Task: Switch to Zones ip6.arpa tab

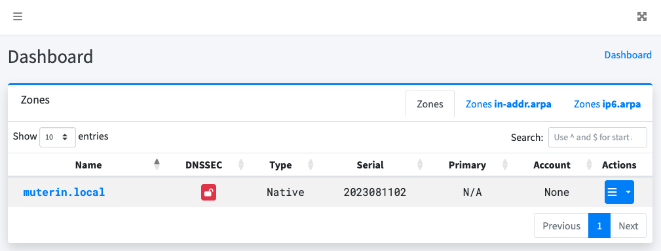Action: point(607,104)
